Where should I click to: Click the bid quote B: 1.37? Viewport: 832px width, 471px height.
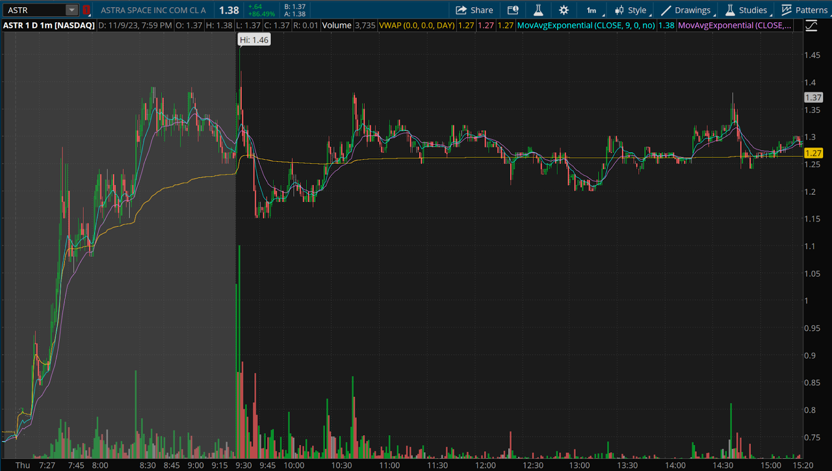tap(295, 7)
